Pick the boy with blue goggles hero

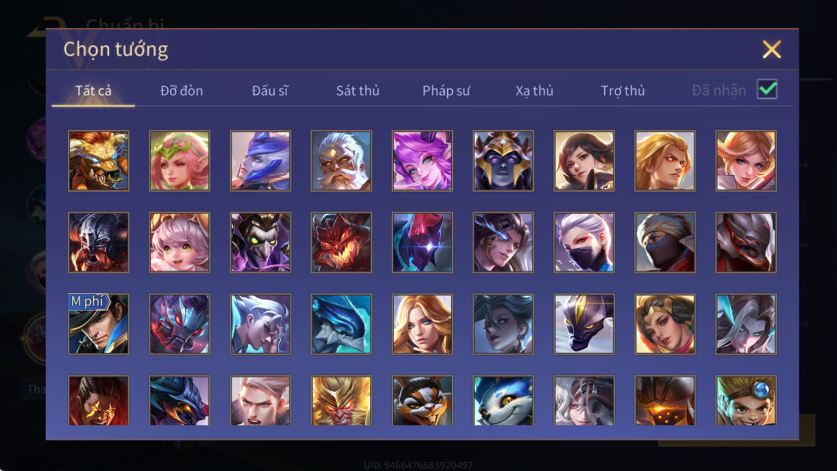click(746, 400)
